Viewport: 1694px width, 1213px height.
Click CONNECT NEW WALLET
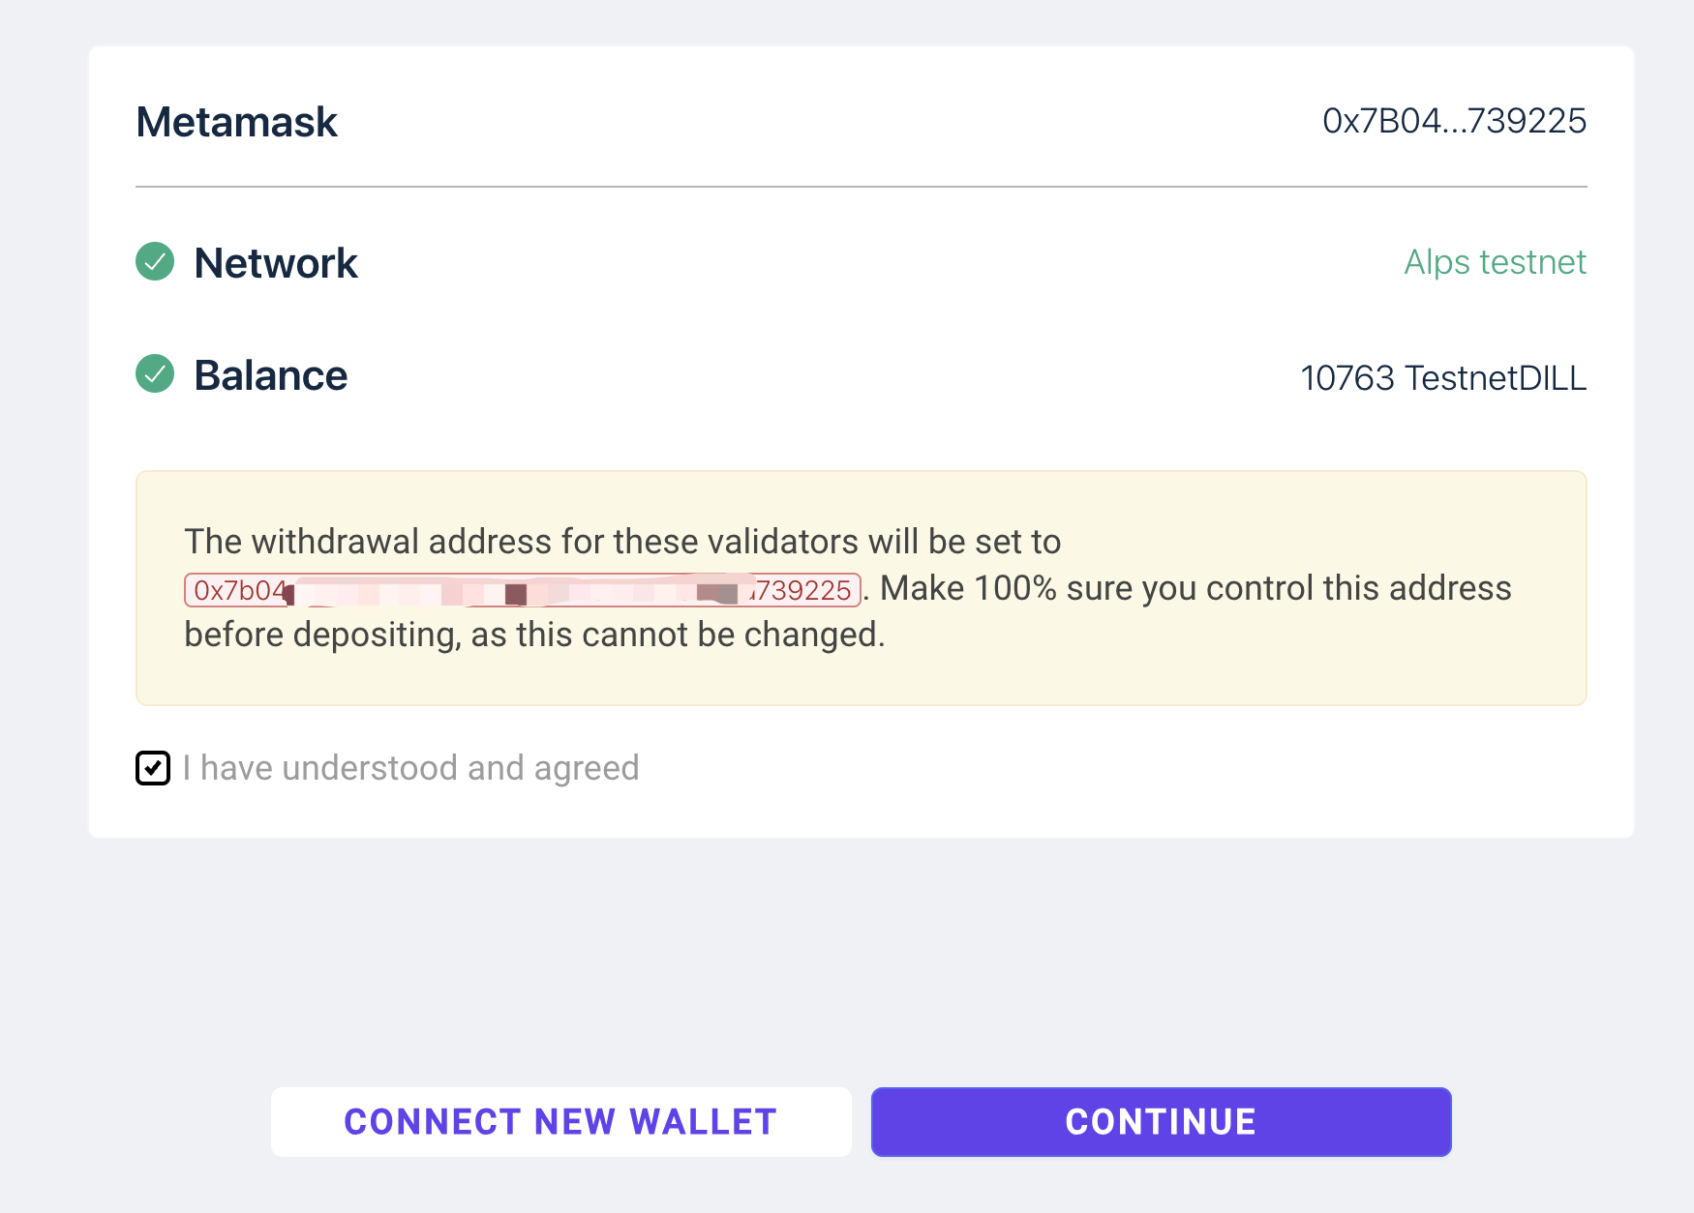point(560,1122)
